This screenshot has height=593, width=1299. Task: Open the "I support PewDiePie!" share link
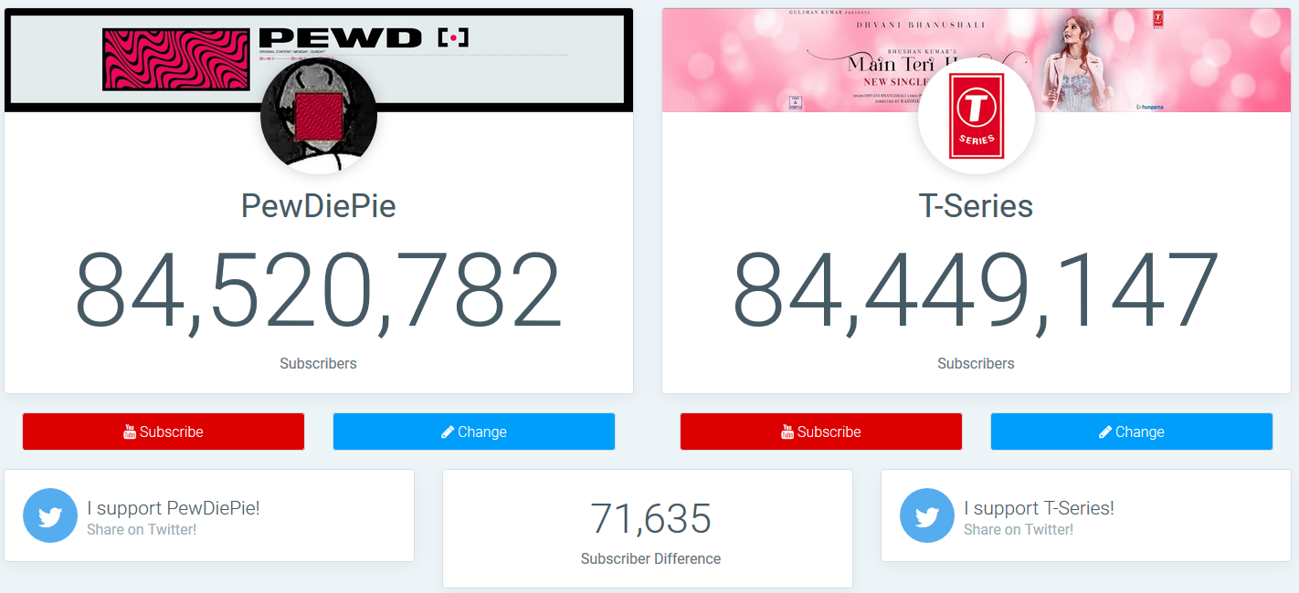coord(209,515)
